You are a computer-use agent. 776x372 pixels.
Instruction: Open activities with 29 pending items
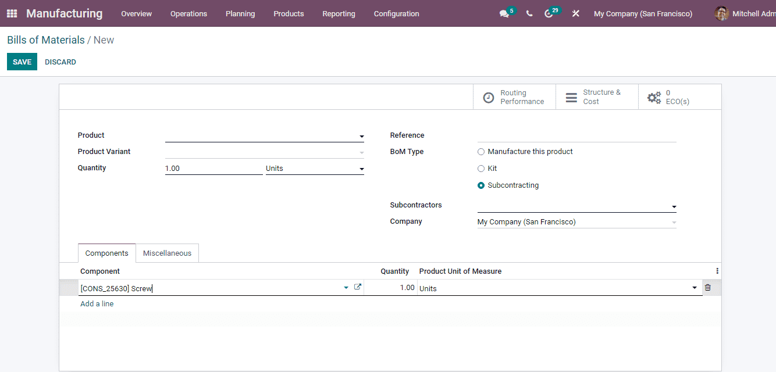(550, 13)
